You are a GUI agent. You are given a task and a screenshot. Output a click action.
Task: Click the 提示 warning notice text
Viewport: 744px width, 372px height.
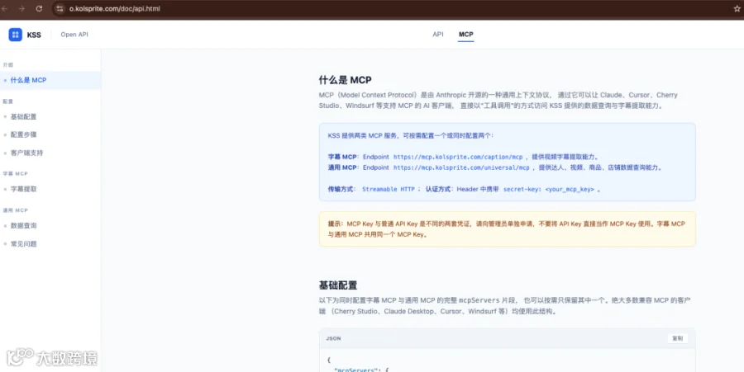point(507,229)
